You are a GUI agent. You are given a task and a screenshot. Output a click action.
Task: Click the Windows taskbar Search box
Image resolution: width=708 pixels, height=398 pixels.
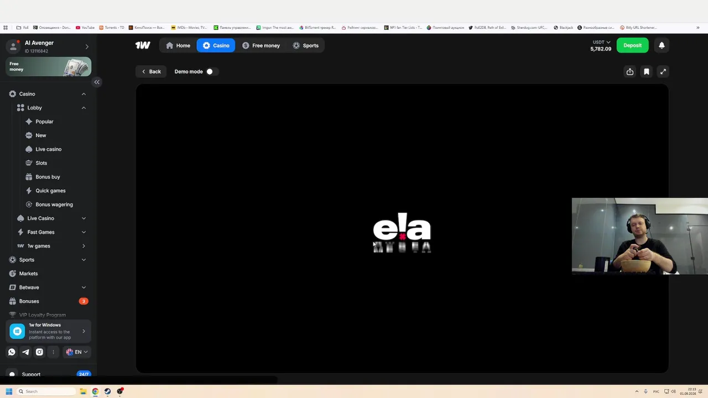click(46, 391)
